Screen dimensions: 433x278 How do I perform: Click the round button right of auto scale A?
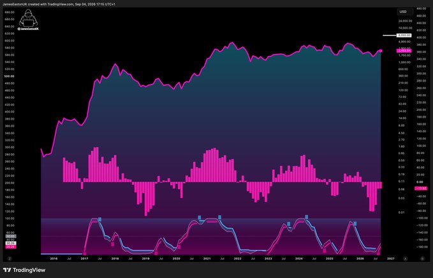(x=422, y=259)
